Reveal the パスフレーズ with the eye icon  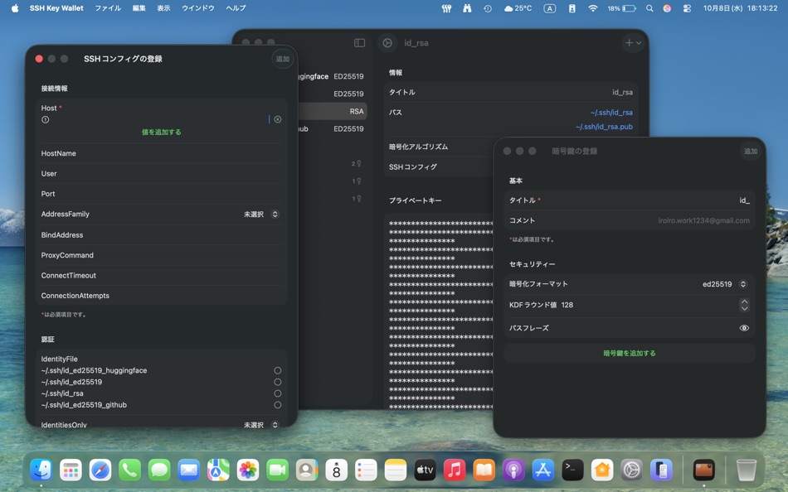coord(744,327)
